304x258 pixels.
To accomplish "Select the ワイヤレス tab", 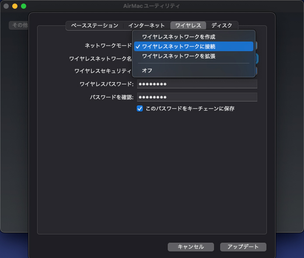I will point(188,25).
